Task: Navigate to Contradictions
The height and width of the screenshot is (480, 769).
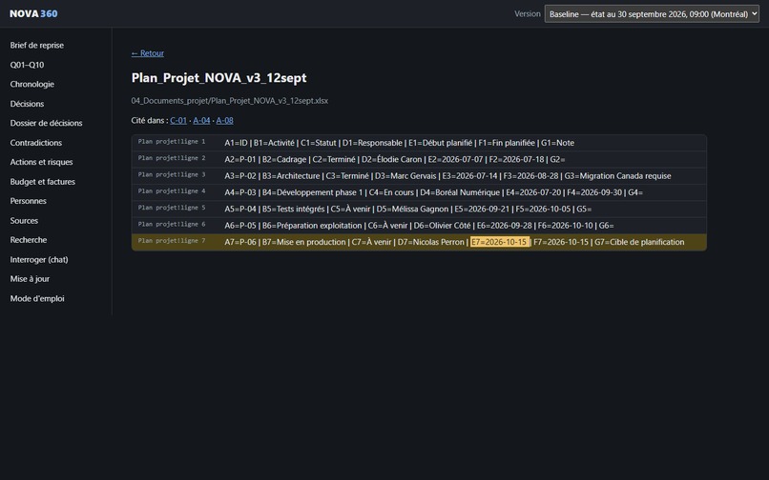Action: (x=36, y=143)
